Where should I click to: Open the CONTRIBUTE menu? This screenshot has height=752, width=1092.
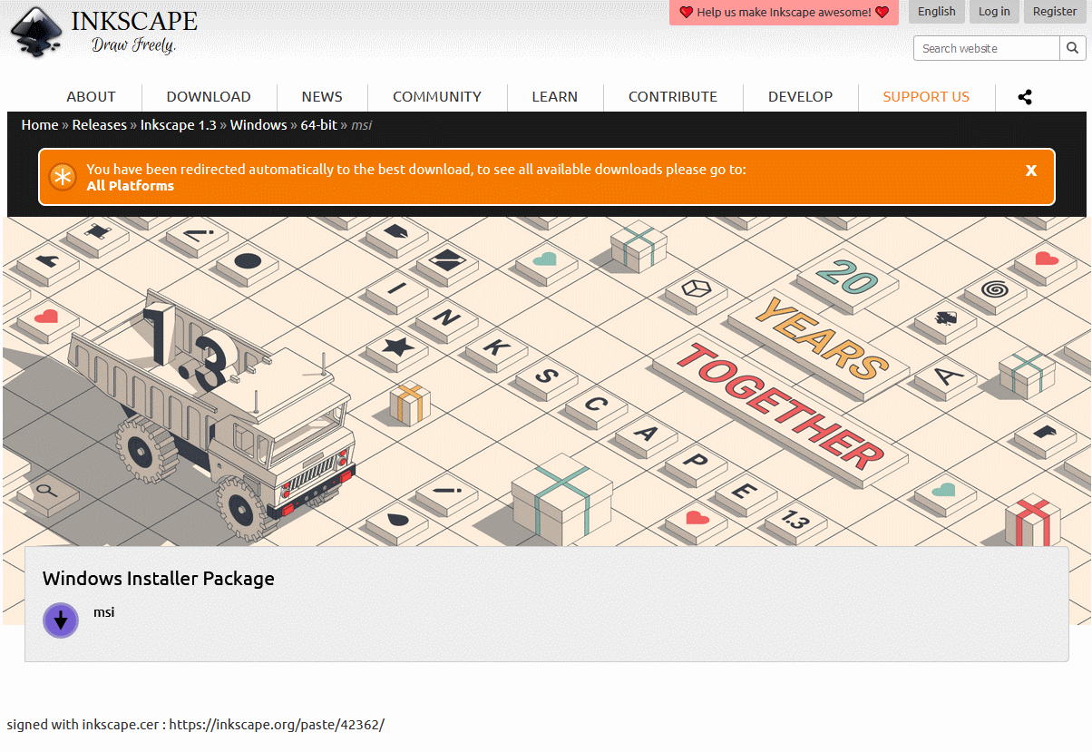pyautogui.click(x=673, y=97)
